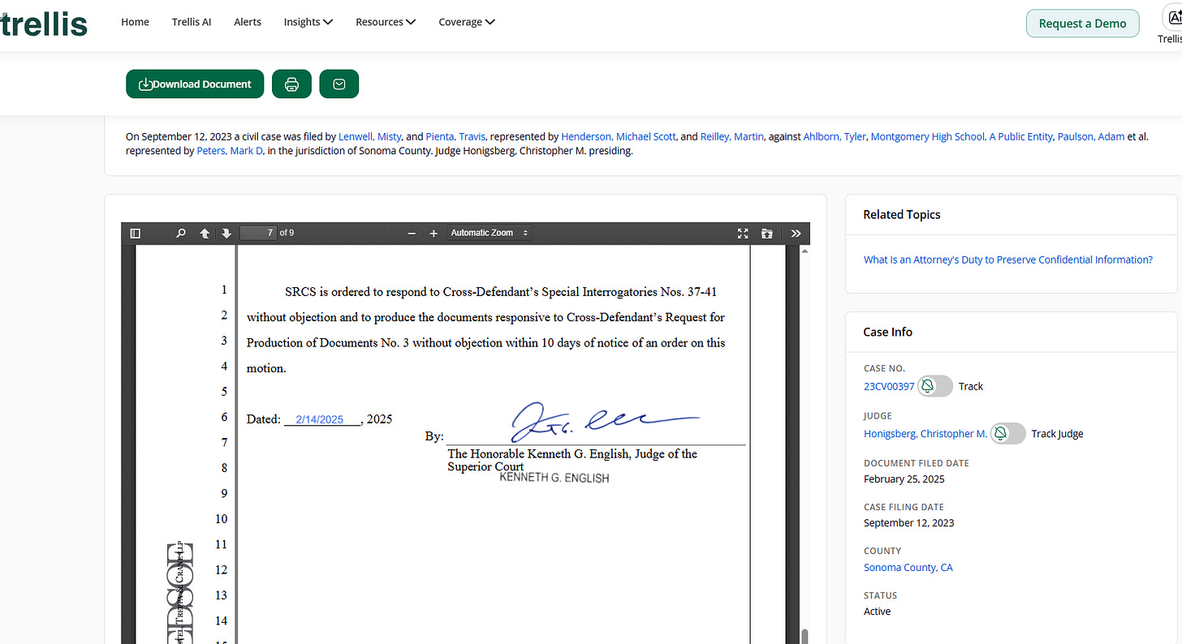Open defendant link Paulson, Adam
Screen dimensions: 1182x644
pos(1091,136)
